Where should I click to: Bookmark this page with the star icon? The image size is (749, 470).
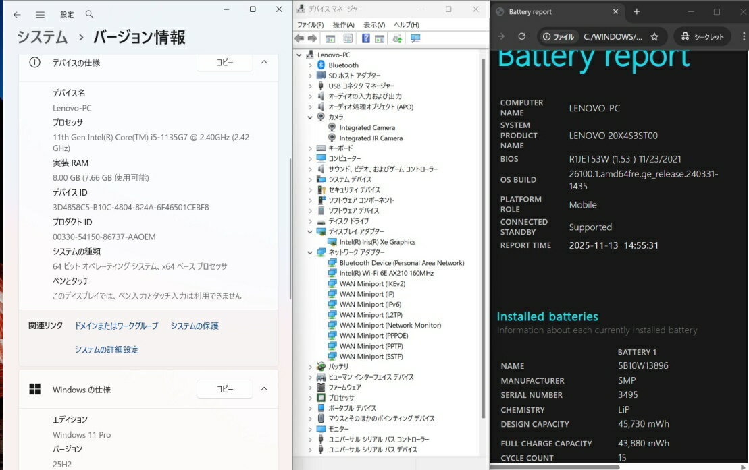pos(654,37)
